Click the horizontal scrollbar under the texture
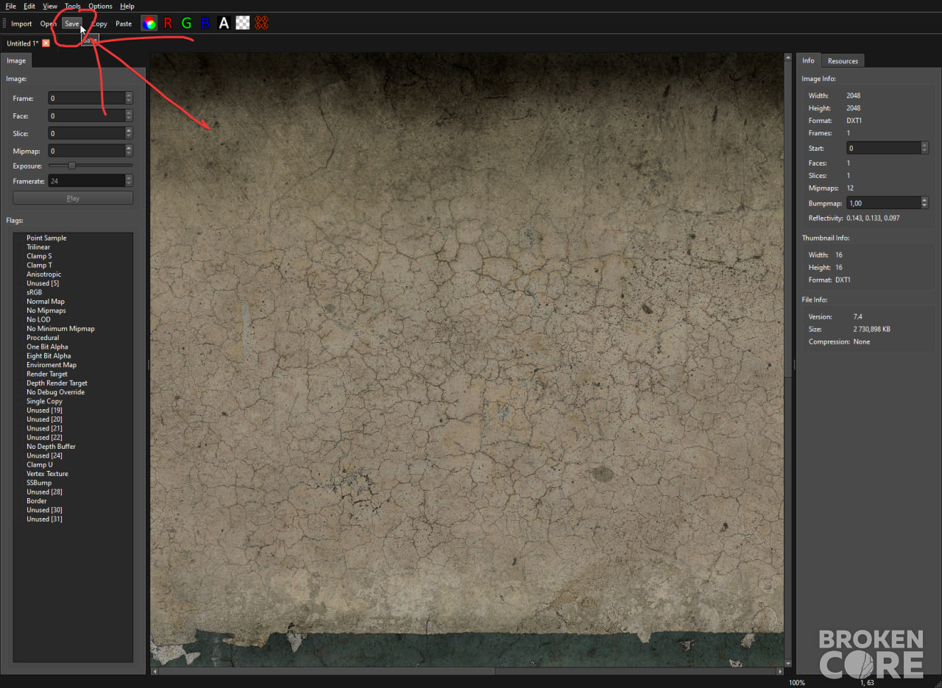 (467, 671)
